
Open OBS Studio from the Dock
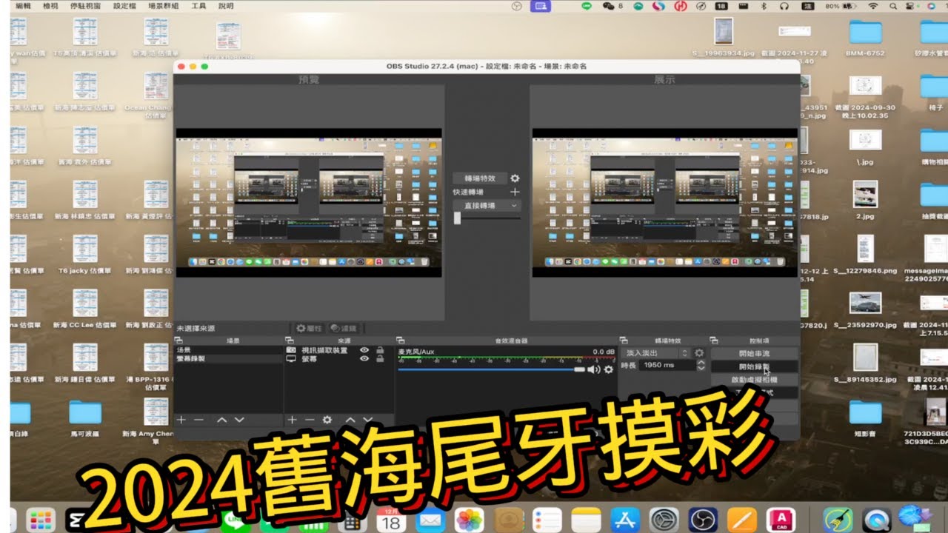pos(701,520)
